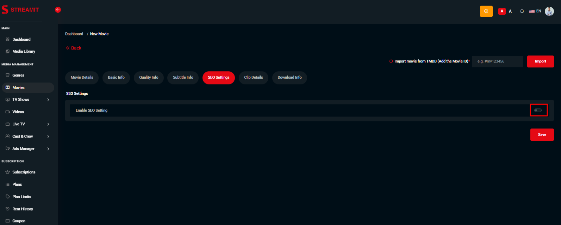Open user profile avatar

(x=549, y=11)
